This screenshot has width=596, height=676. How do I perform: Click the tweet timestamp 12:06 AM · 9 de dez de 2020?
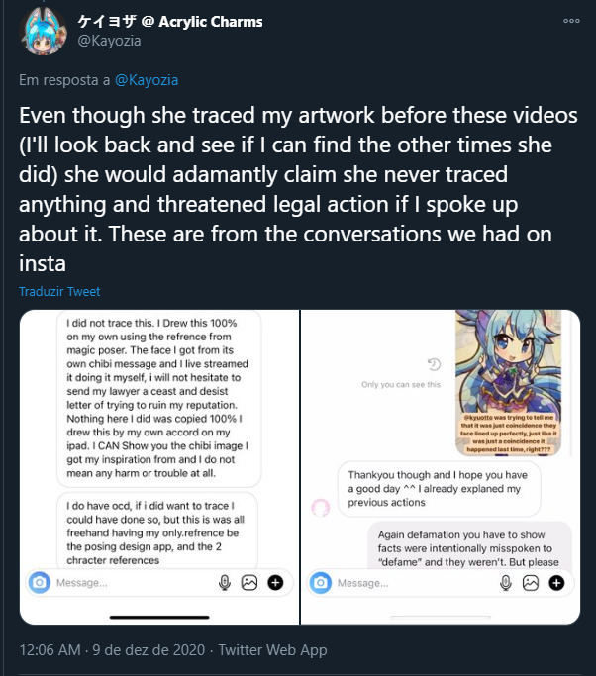click(x=112, y=649)
